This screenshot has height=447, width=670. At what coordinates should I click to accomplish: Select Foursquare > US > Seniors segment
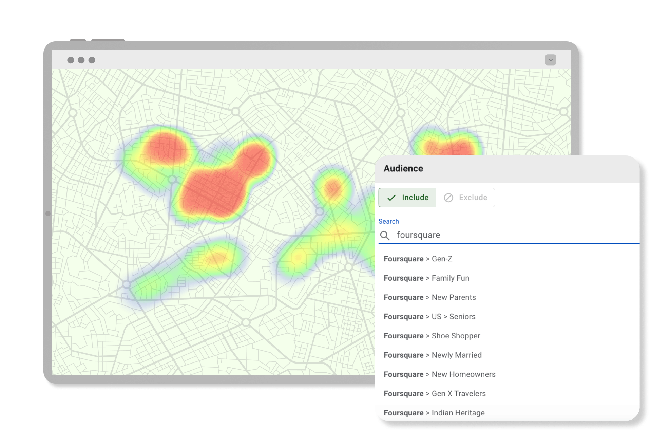[429, 317]
